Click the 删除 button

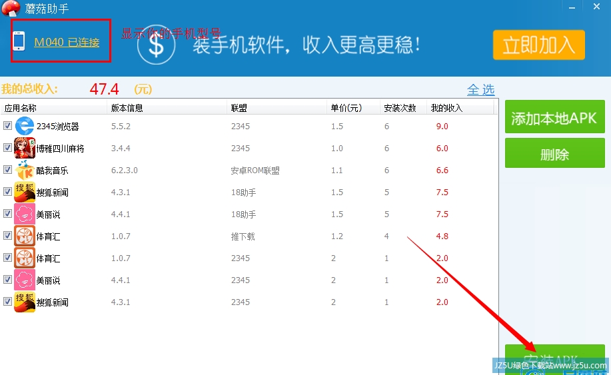click(x=554, y=153)
